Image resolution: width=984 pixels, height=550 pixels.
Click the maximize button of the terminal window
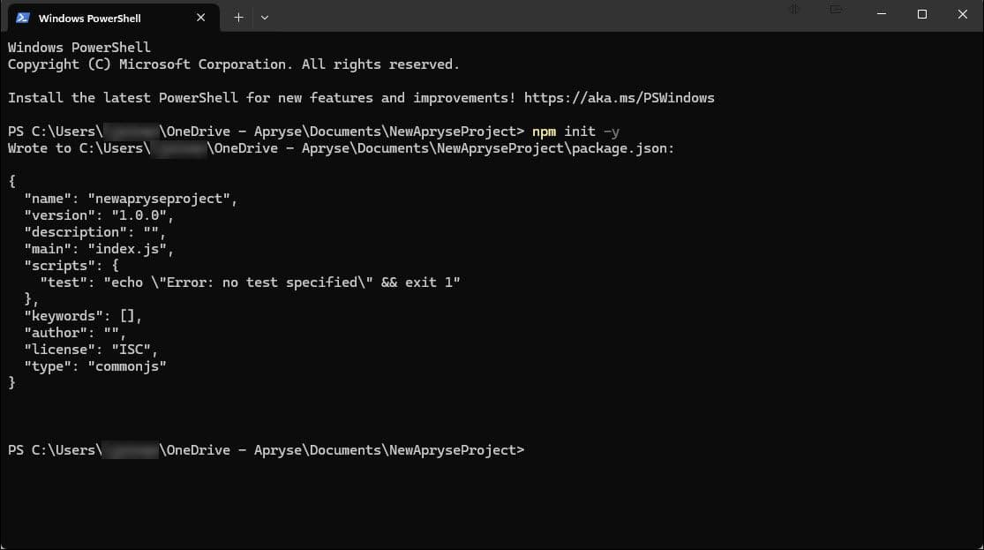pyautogui.click(x=920, y=14)
